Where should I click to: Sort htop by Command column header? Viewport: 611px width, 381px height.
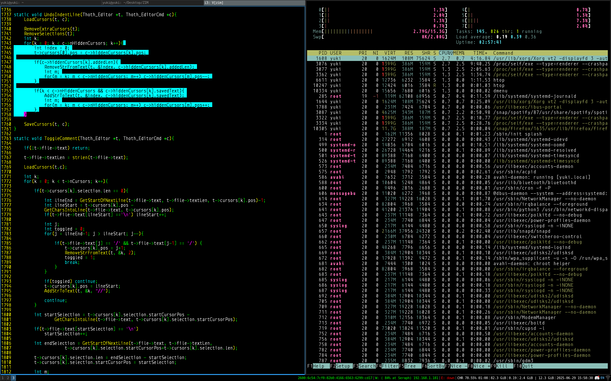tap(503, 53)
